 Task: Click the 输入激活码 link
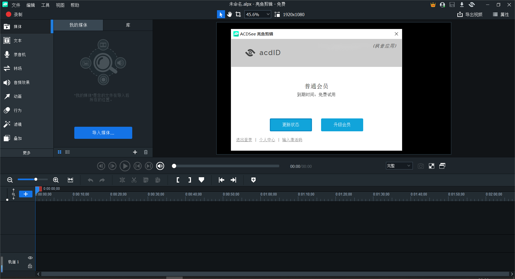292,140
